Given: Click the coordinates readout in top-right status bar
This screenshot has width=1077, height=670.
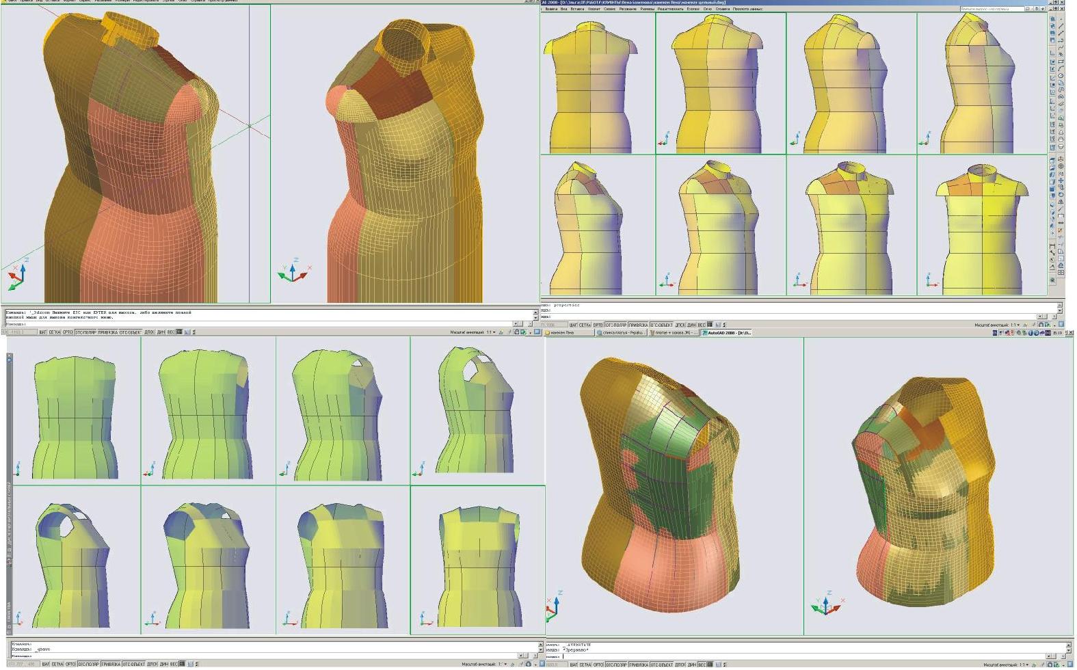Looking at the screenshot, I should tap(554, 325).
